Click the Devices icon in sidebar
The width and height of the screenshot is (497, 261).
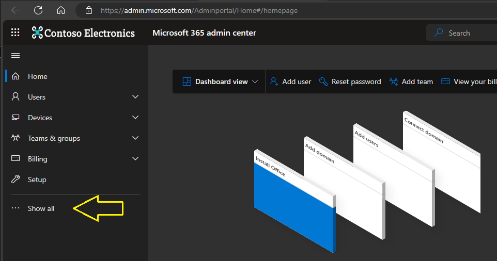coord(15,118)
